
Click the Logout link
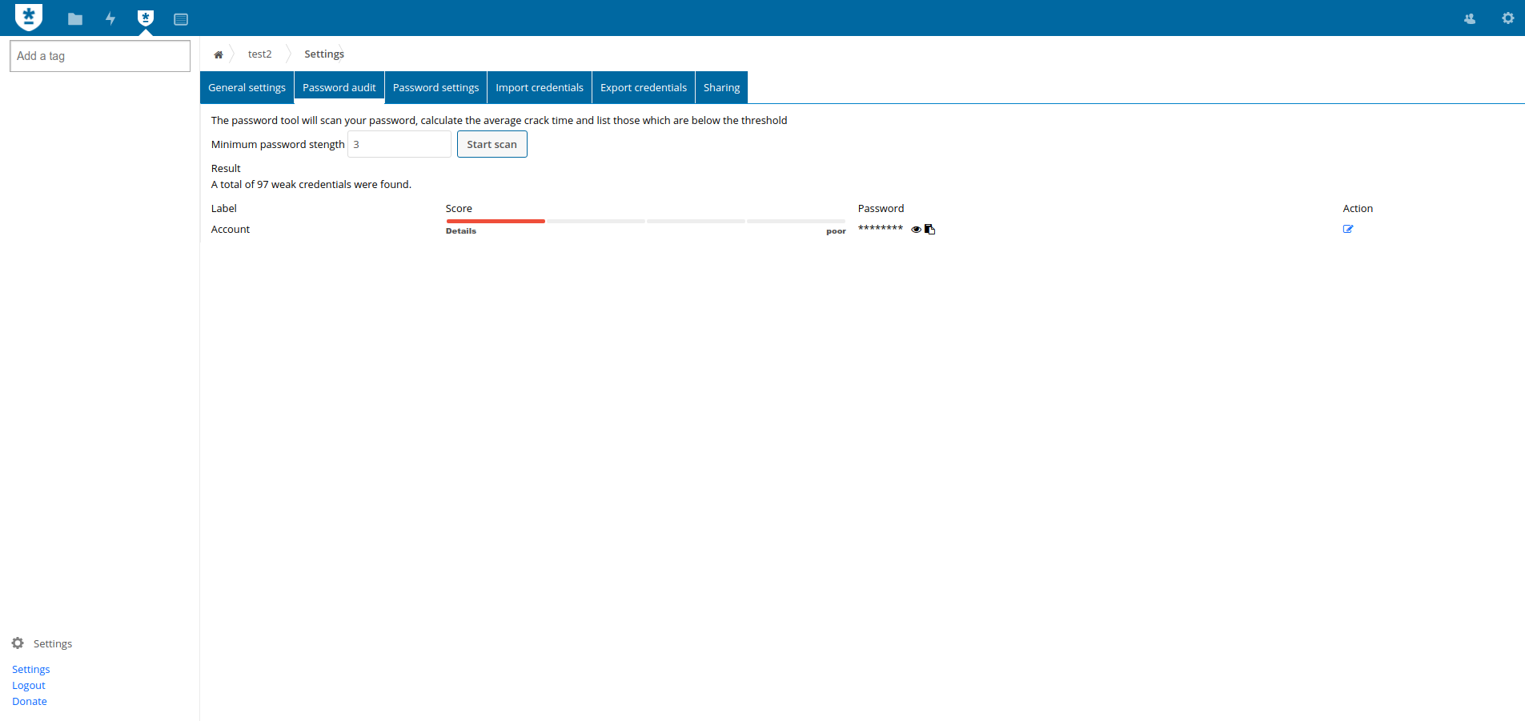pyautogui.click(x=29, y=685)
